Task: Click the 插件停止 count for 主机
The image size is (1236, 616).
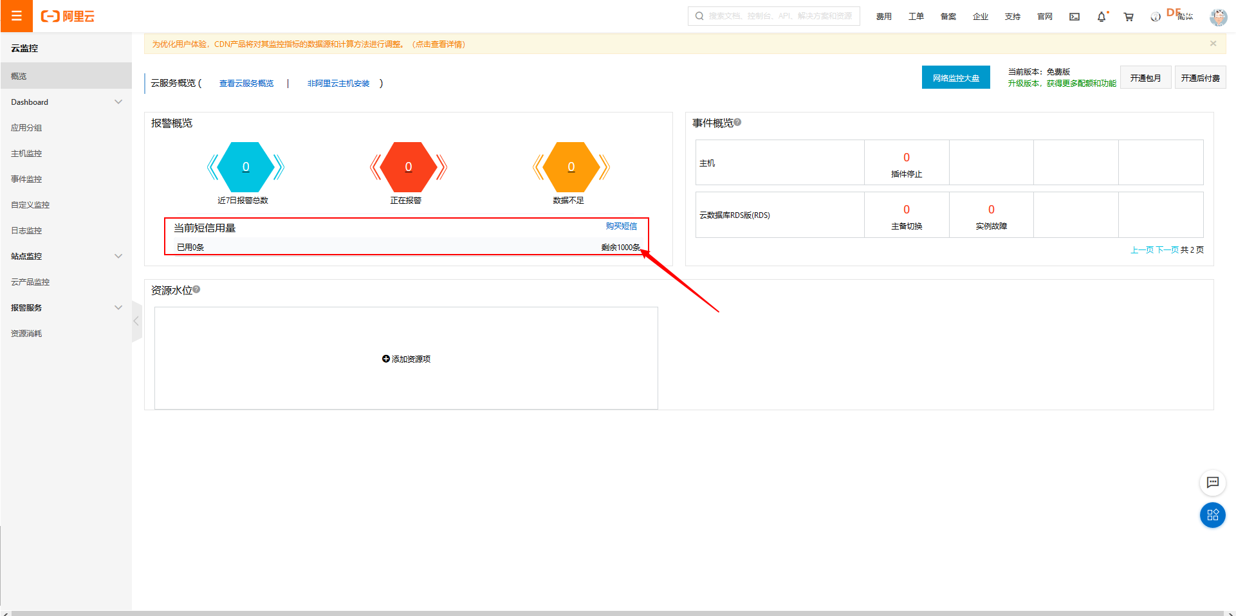Action: tap(907, 158)
